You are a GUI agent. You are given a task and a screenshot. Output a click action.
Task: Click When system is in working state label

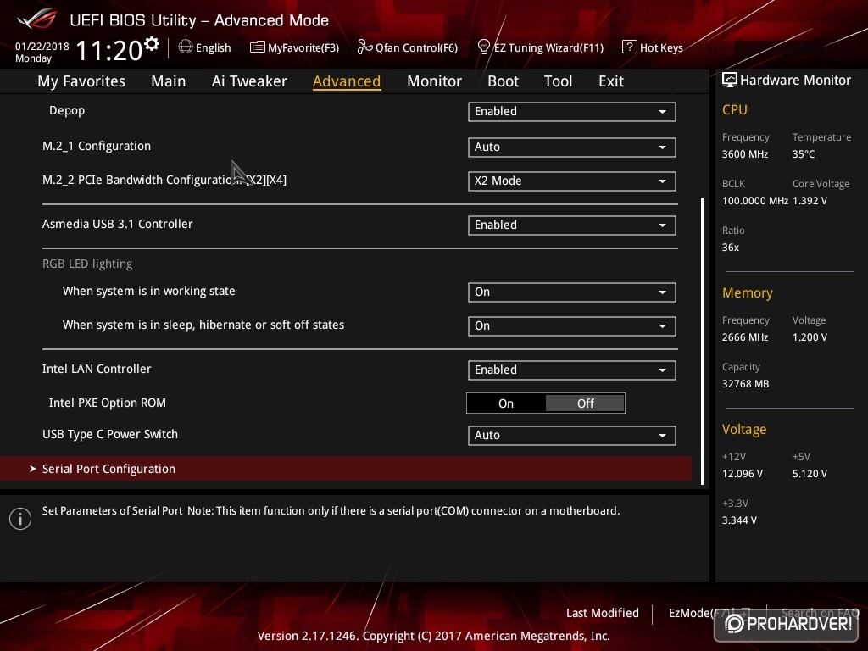pyautogui.click(x=149, y=292)
